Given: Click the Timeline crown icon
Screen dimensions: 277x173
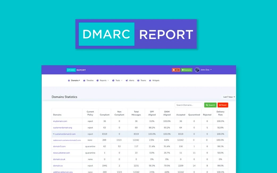Looking at the screenshot, I should [x=84, y=81].
